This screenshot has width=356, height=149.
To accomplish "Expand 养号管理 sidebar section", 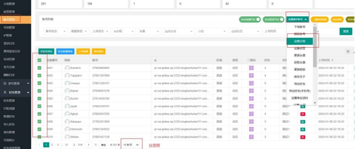I will (x=16, y=83).
